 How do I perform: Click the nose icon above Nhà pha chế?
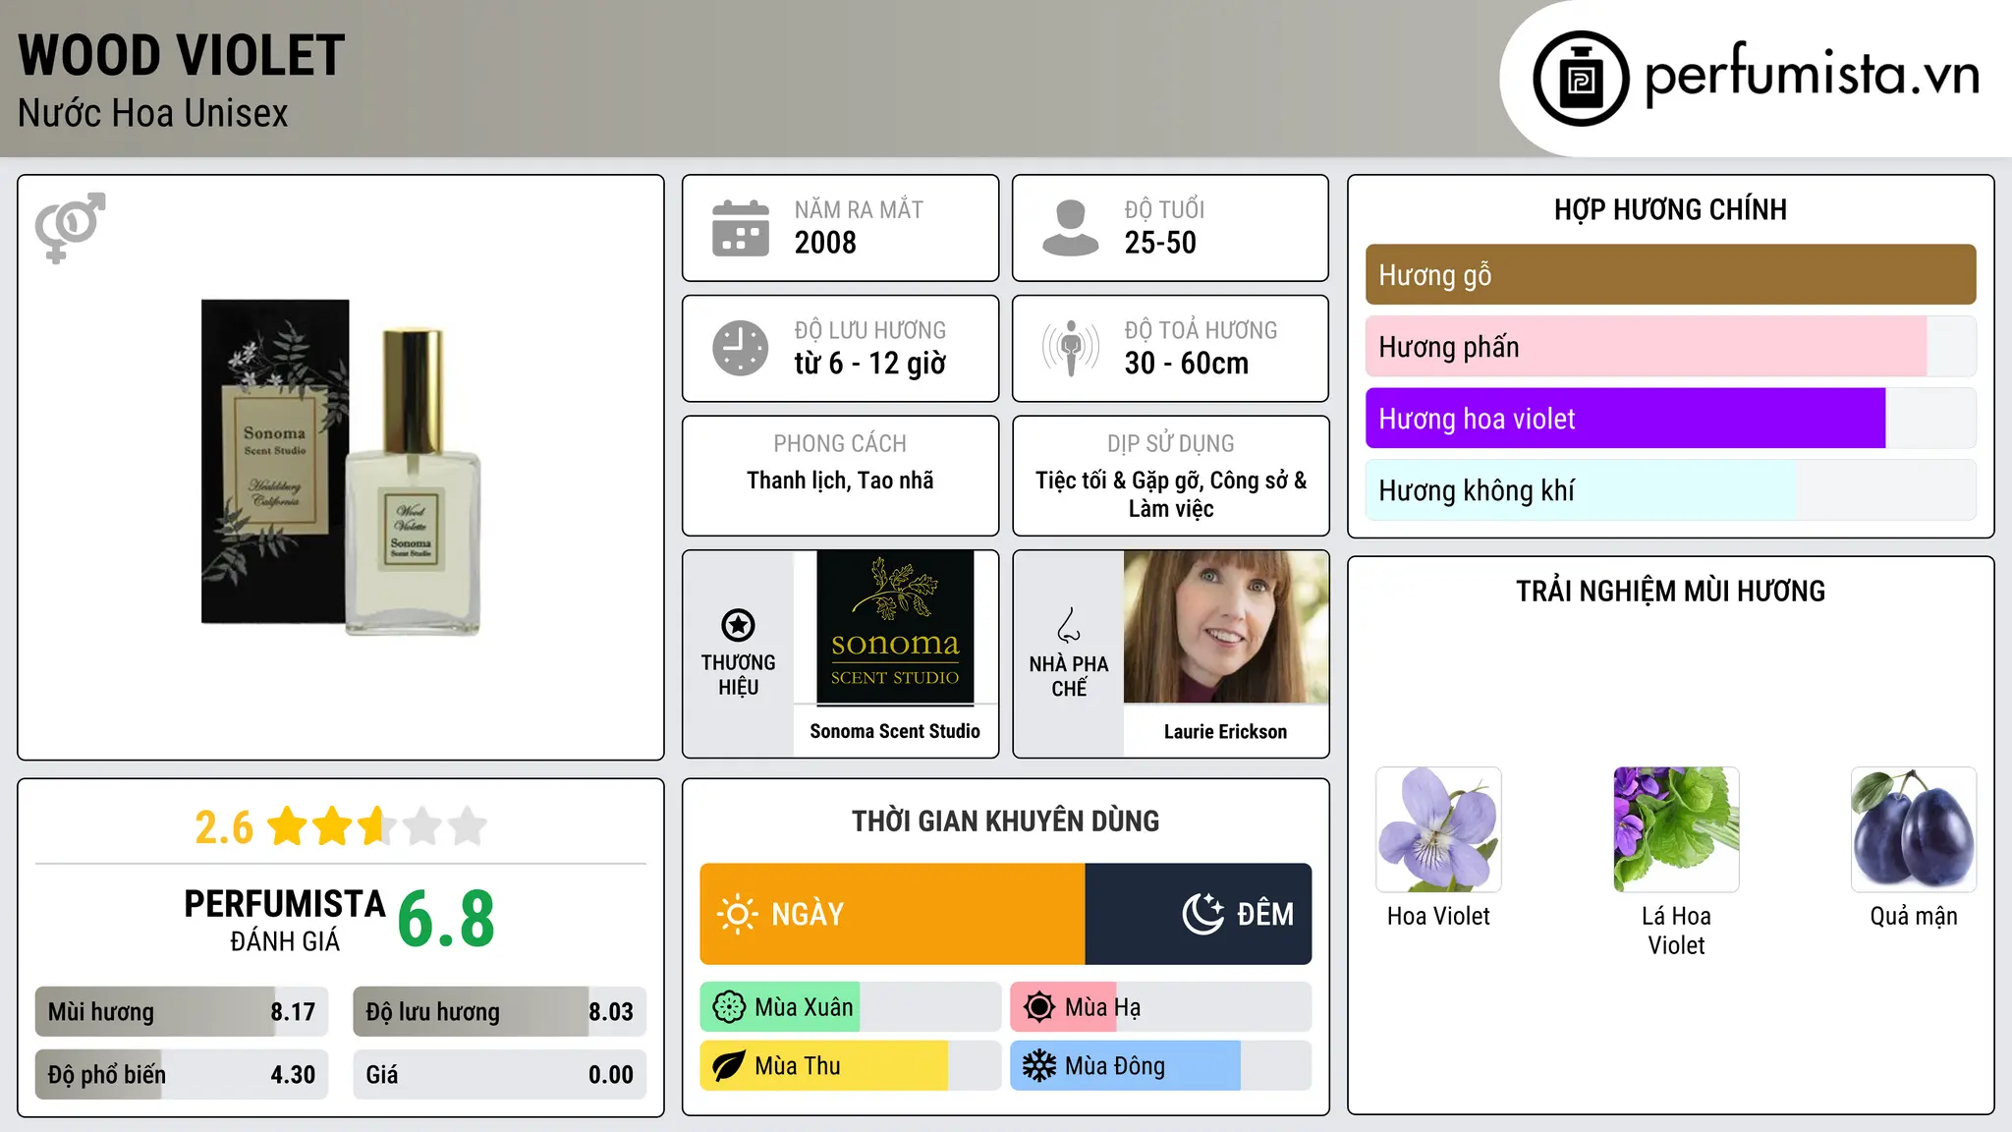click(x=1069, y=625)
